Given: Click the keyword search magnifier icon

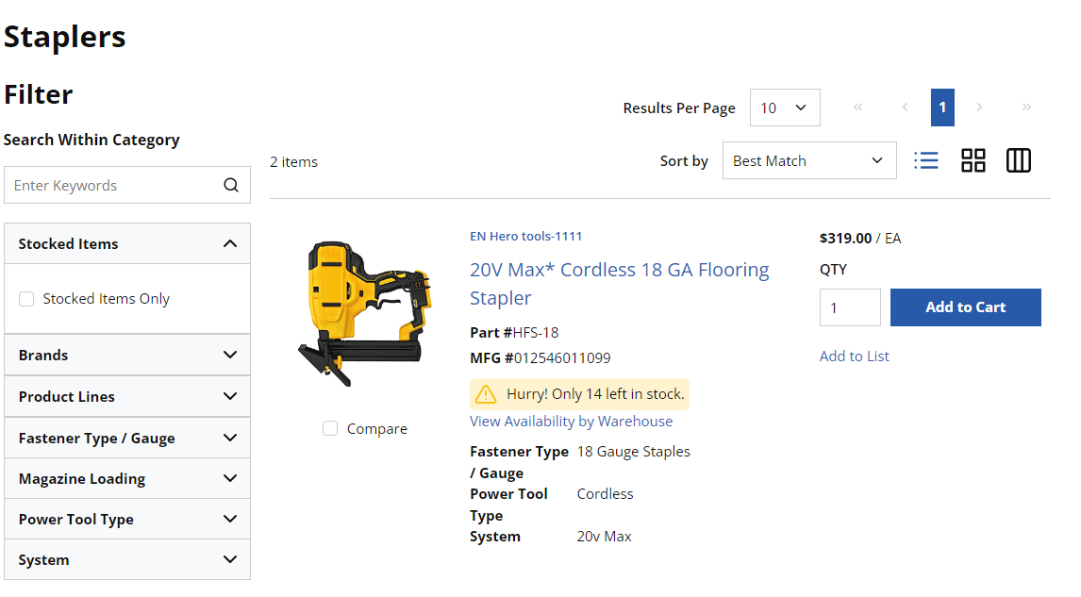Looking at the screenshot, I should pyautogui.click(x=231, y=185).
